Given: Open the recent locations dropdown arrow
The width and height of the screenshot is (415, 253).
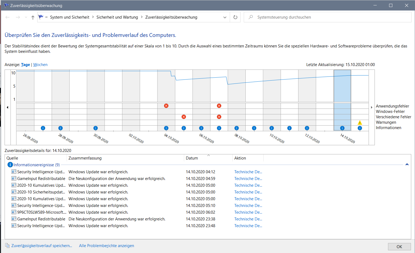Looking at the screenshot, I should (x=26, y=17).
